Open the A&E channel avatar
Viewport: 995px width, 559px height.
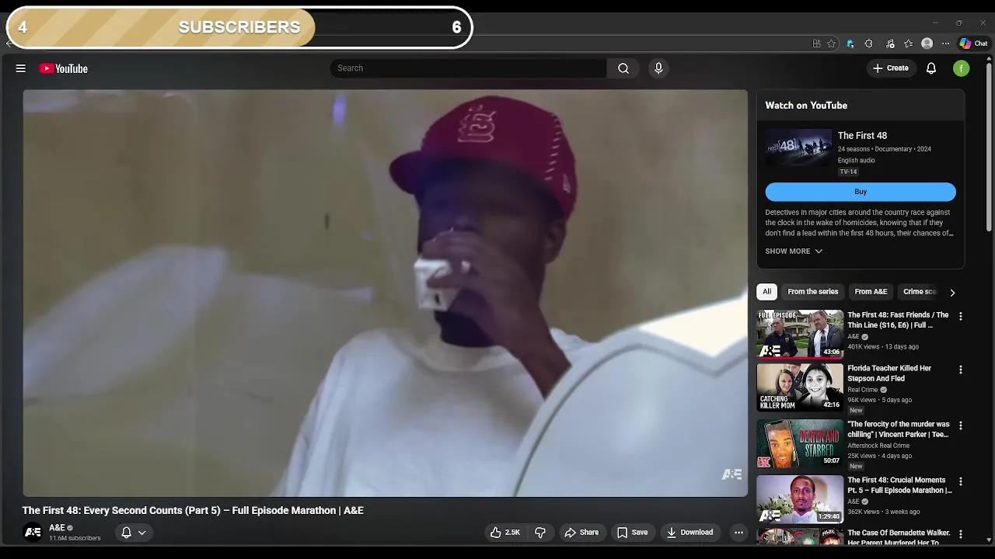point(33,533)
